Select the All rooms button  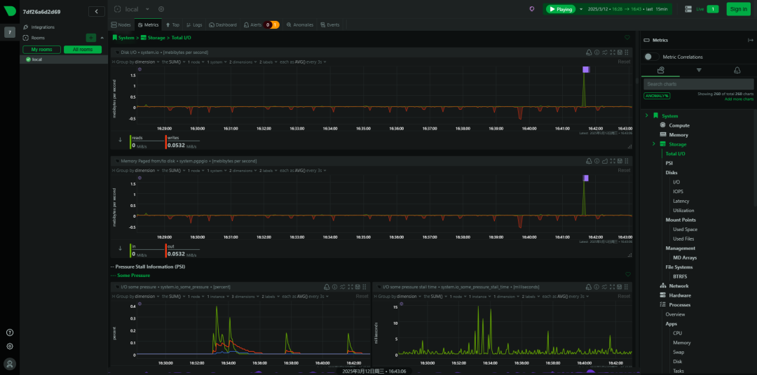83,50
